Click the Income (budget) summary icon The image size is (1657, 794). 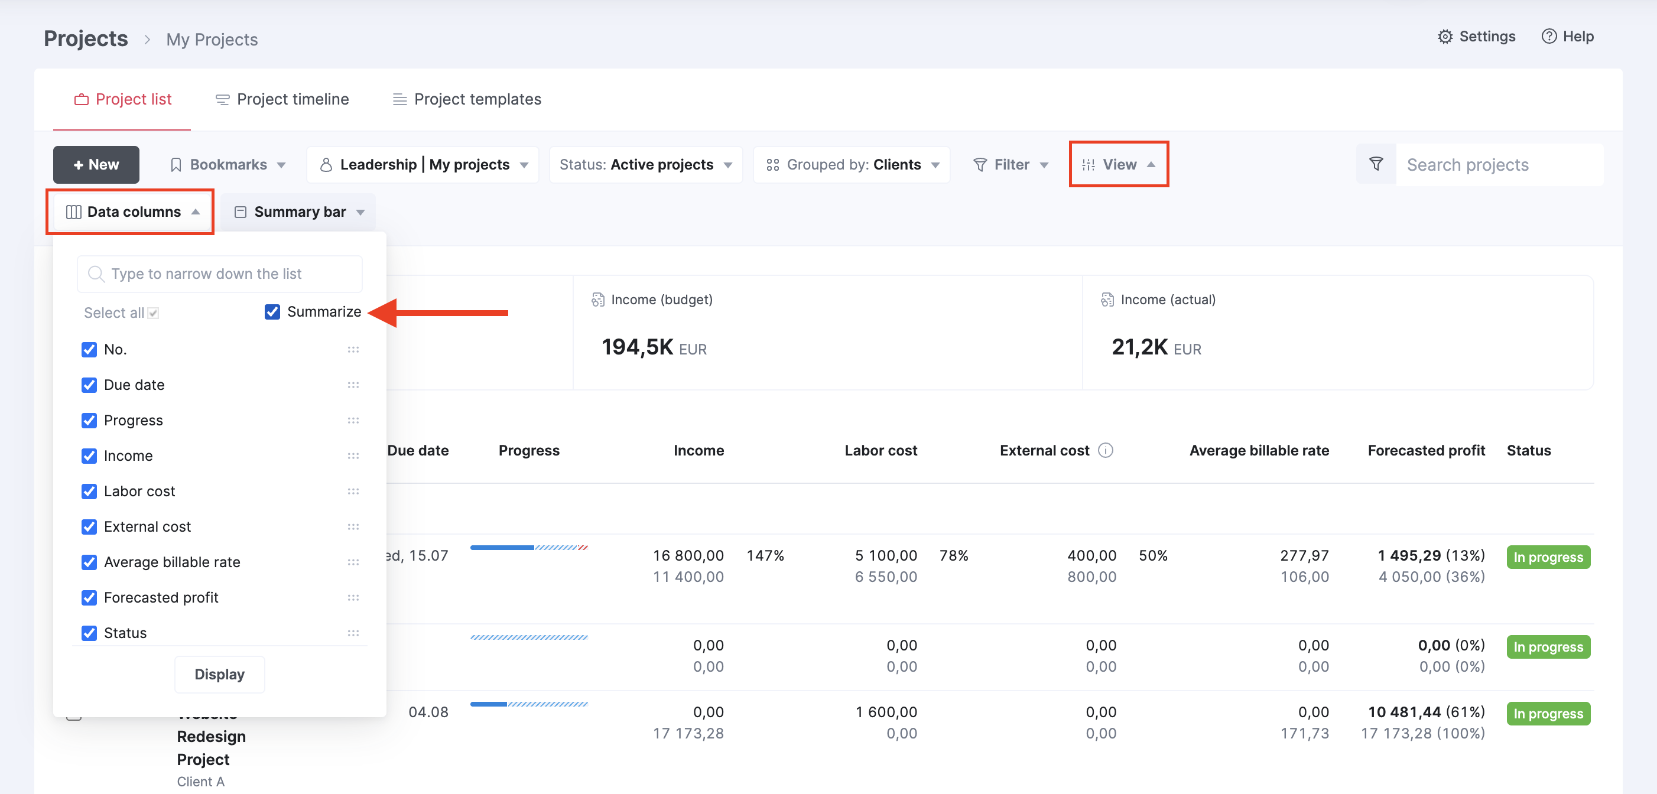click(x=597, y=300)
